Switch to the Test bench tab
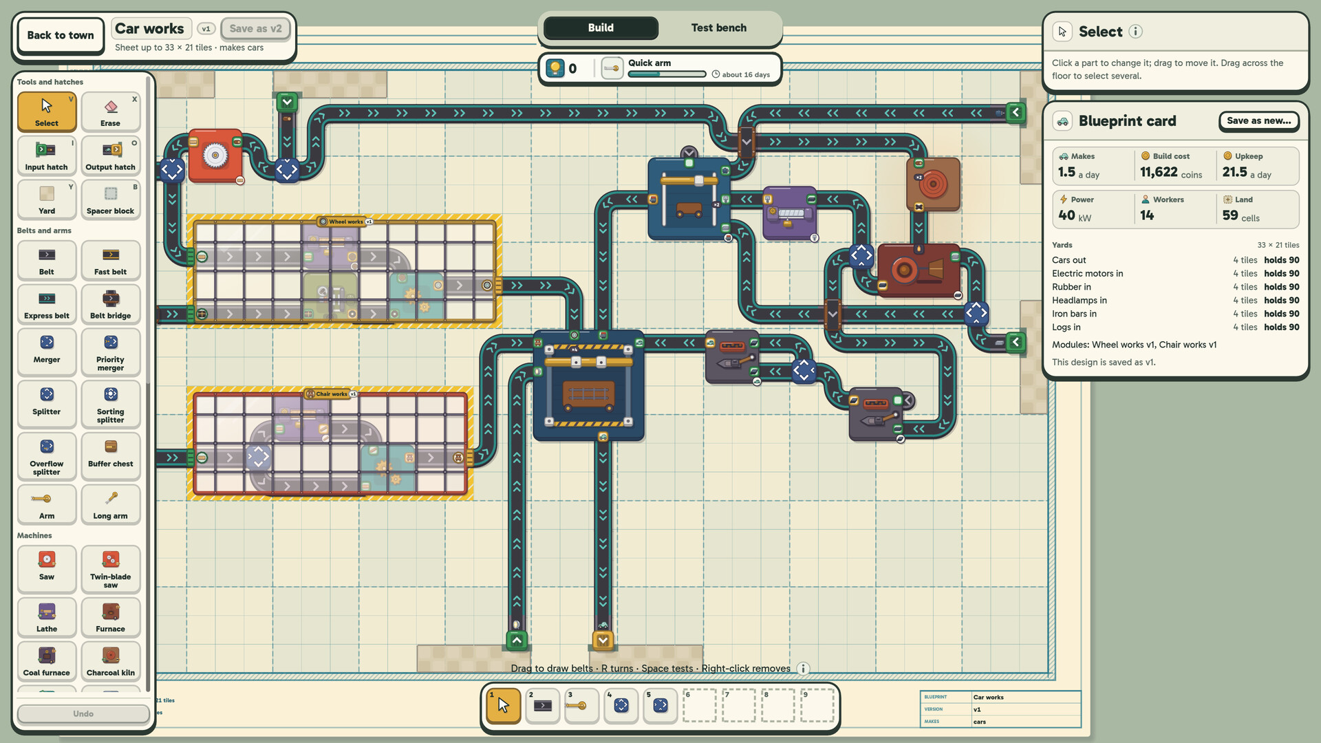This screenshot has width=1321, height=743. tap(718, 28)
